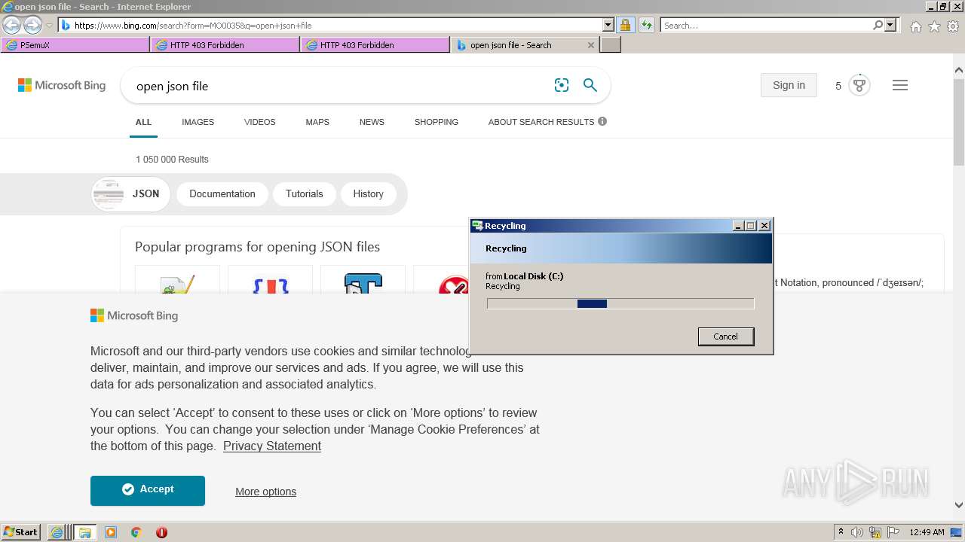The width and height of the screenshot is (965, 542).
Task: Close the open json file - Search tab
Action: 590,45
